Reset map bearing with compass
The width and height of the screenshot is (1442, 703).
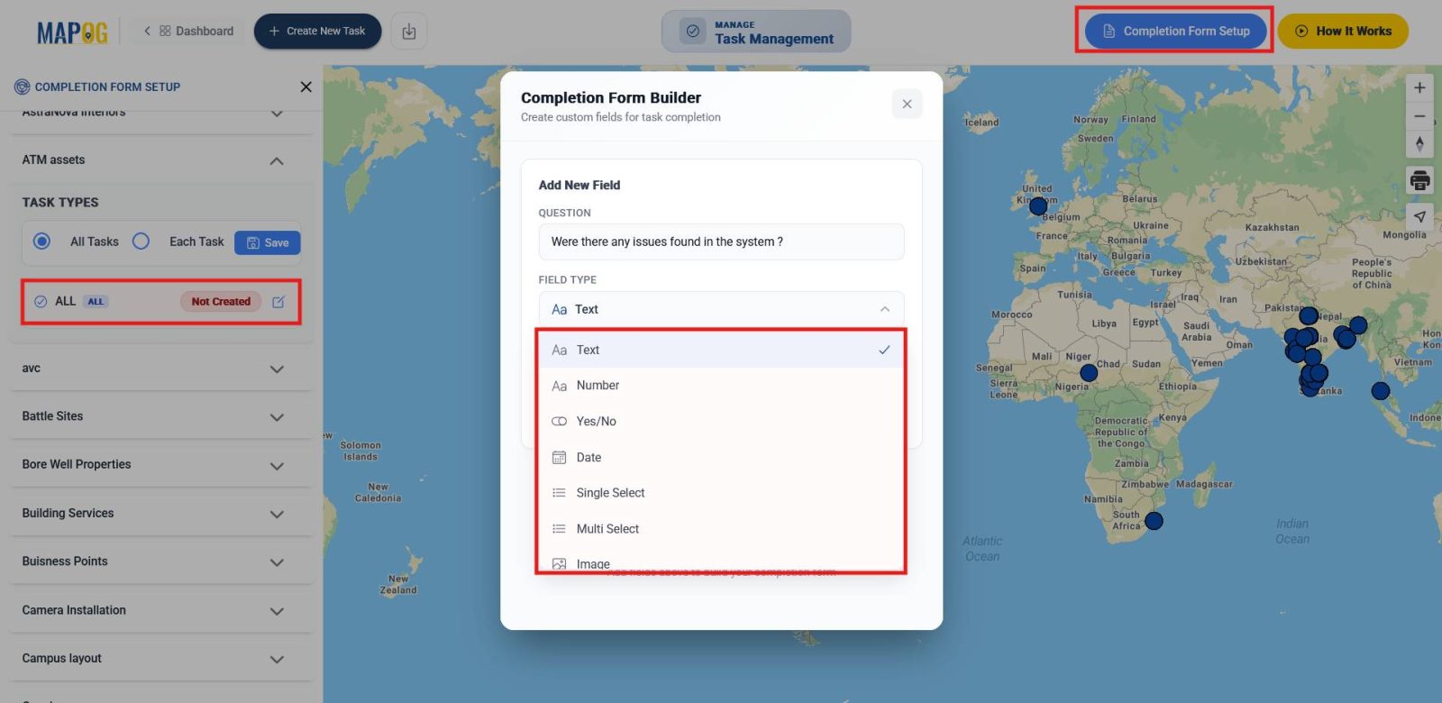tap(1419, 144)
